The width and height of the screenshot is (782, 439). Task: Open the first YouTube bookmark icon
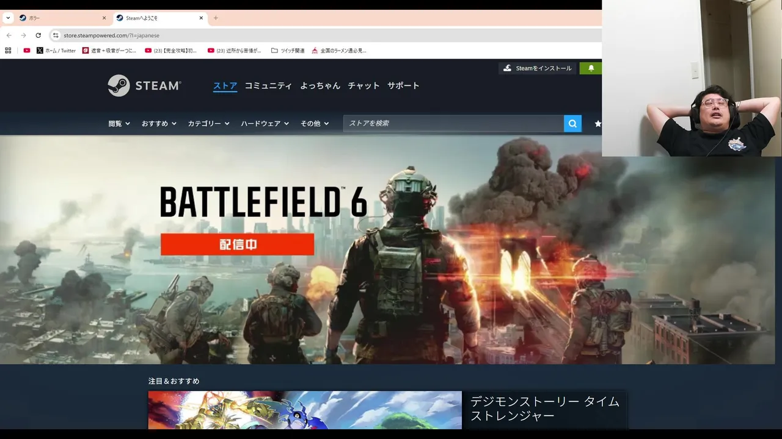point(26,51)
